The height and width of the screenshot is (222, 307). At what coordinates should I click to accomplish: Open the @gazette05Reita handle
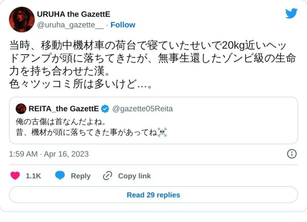pyautogui.click(x=142, y=109)
